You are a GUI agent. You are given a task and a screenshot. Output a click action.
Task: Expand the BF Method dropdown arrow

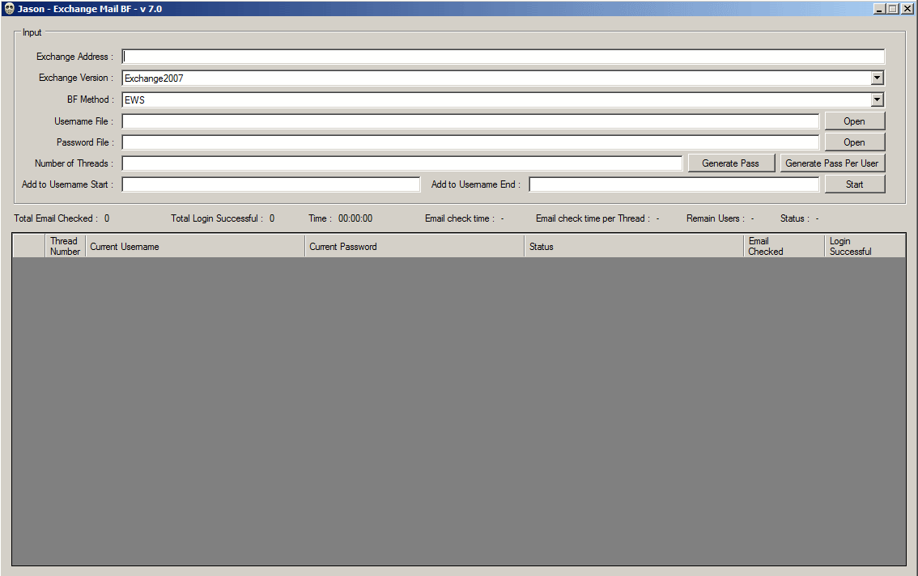[877, 100]
